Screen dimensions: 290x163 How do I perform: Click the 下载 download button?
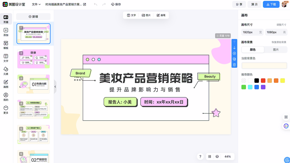coord(271,4)
